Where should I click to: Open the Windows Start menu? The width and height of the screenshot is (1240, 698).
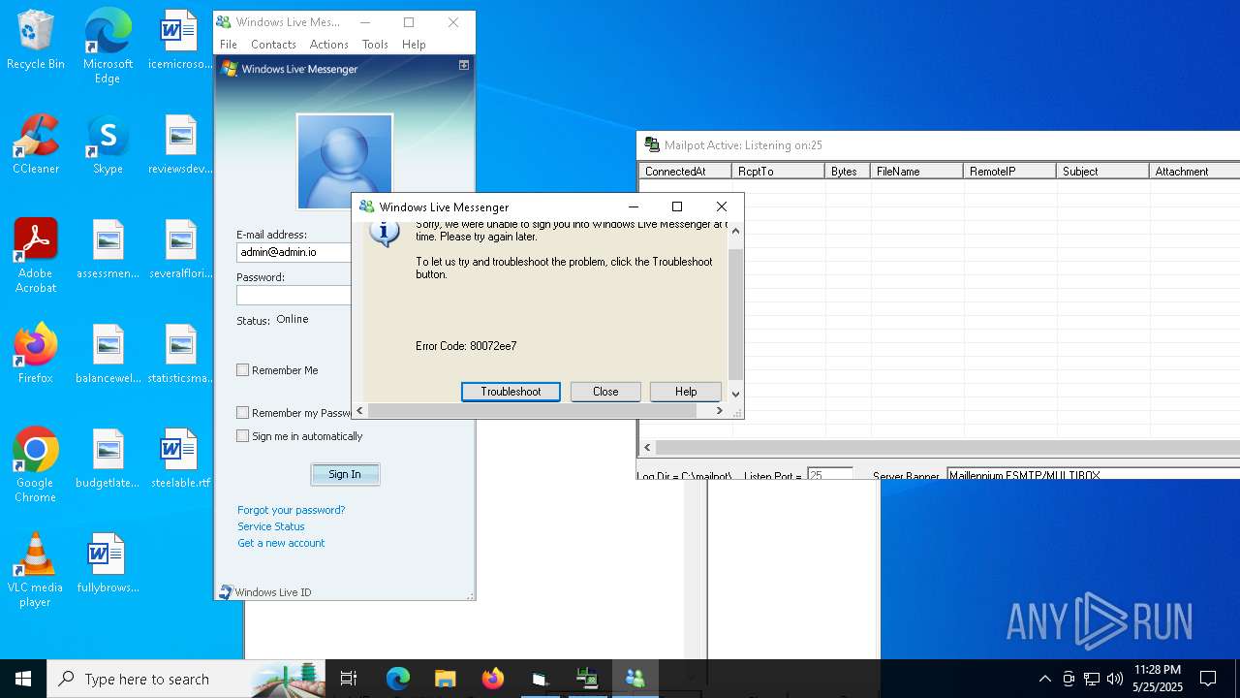point(23,679)
